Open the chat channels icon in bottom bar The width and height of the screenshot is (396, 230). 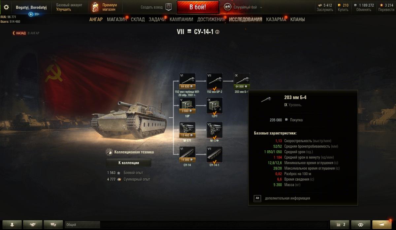click(53, 224)
